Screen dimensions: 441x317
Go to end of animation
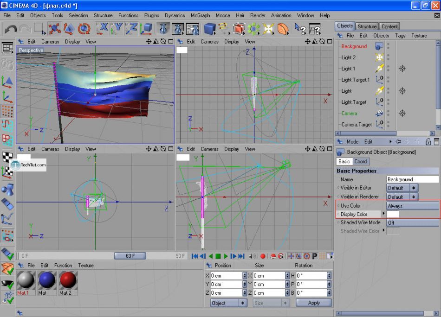point(241,256)
